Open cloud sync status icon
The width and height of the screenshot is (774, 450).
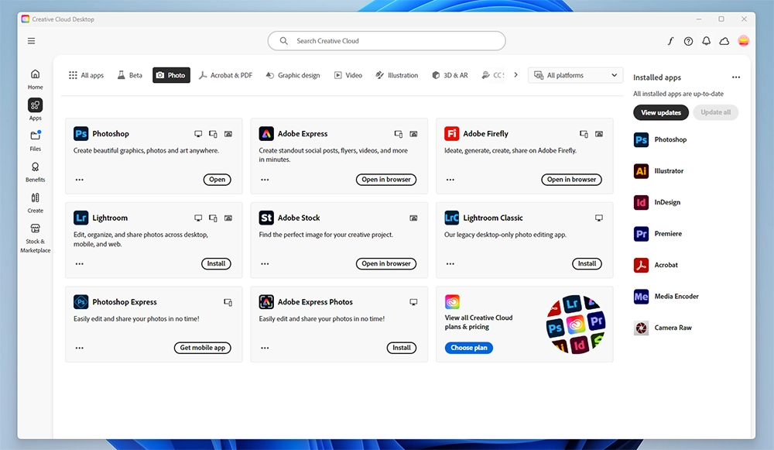[x=724, y=41]
